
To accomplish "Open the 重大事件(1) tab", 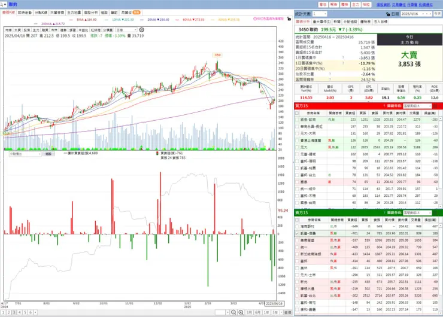I will (322, 22).
